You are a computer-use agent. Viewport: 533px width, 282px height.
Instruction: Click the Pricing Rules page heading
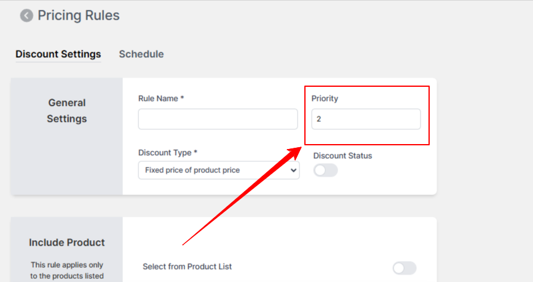79,15
